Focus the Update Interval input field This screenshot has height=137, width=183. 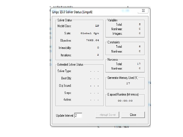tap(78, 115)
